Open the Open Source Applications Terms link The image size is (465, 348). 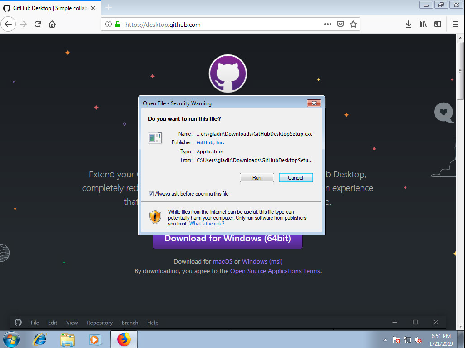(275, 271)
